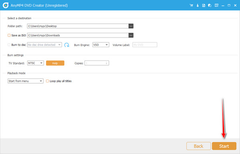Click the Copies stepper arrows
This screenshot has width=240, height=154.
(x=106, y=63)
